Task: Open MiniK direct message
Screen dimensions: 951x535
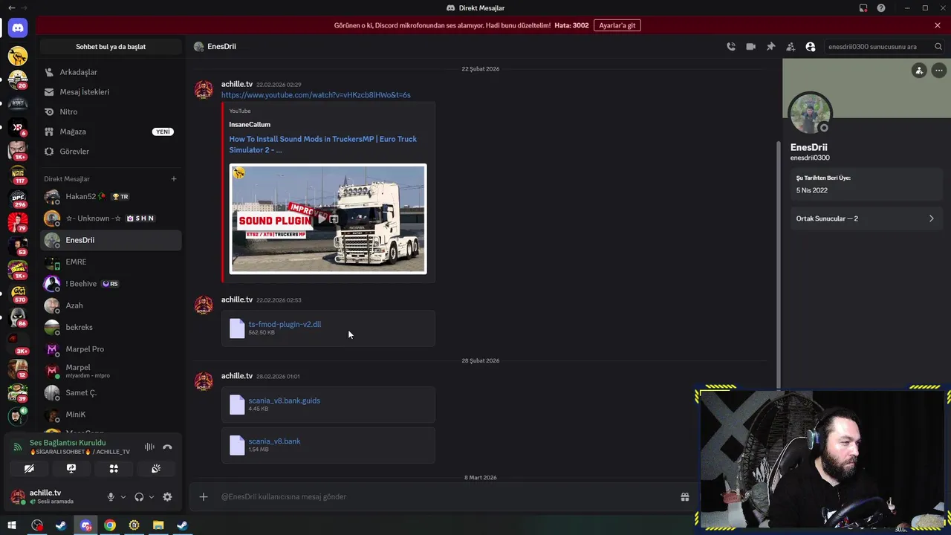Action: point(111,415)
